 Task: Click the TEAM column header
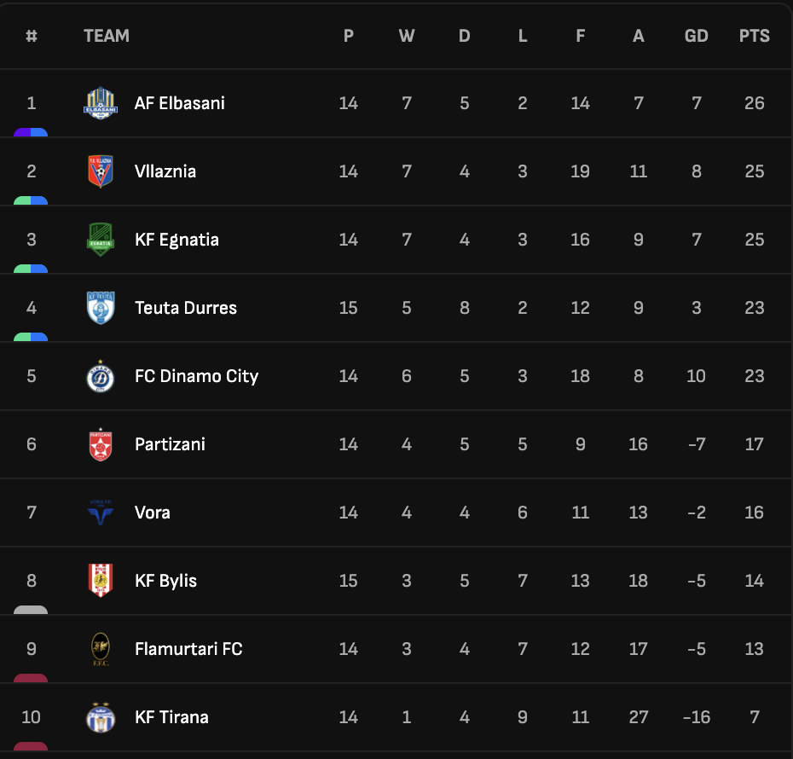(x=107, y=36)
